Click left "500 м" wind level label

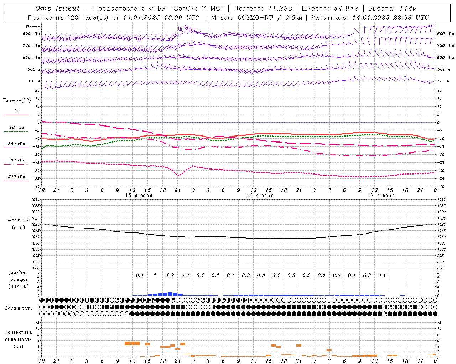pyautogui.click(x=34, y=69)
